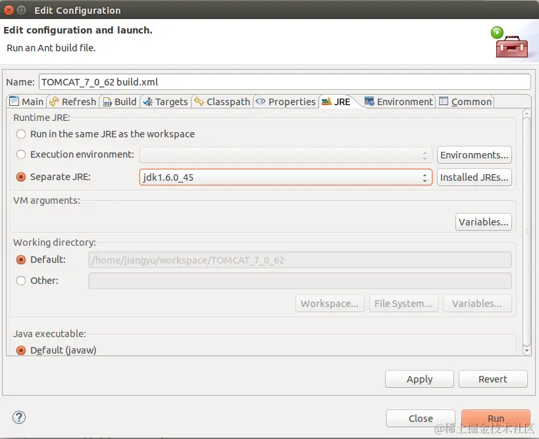Click the File System... button
Image resolution: width=539 pixels, height=439 pixels.
point(403,304)
